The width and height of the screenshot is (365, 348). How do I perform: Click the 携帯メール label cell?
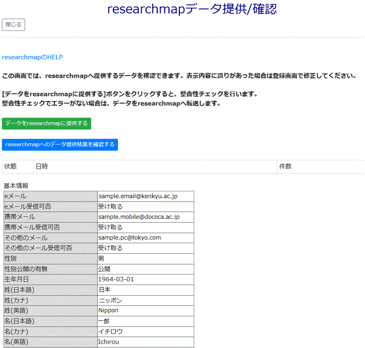[50, 217]
